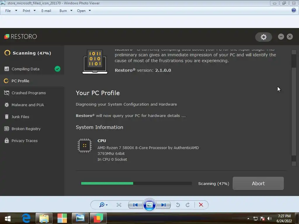Rotate photo clockwise

pyautogui.click(x=188, y=205)
